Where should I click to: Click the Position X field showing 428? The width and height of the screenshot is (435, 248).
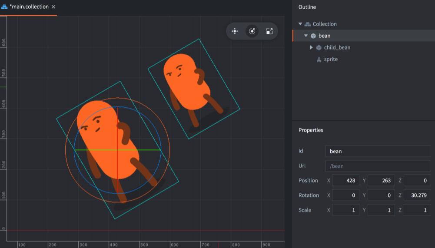345,180
